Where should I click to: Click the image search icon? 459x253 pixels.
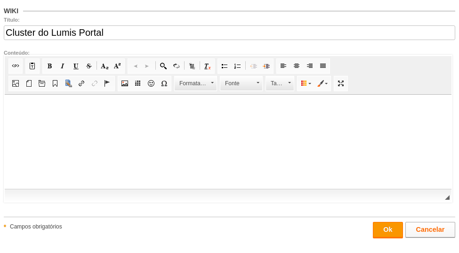click(69, 83)
